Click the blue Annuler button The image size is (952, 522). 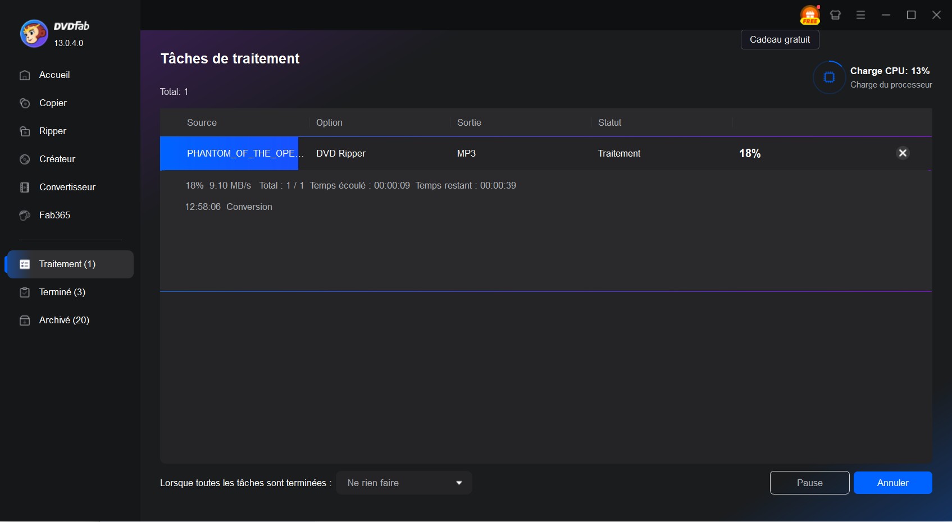pos(892,483)
